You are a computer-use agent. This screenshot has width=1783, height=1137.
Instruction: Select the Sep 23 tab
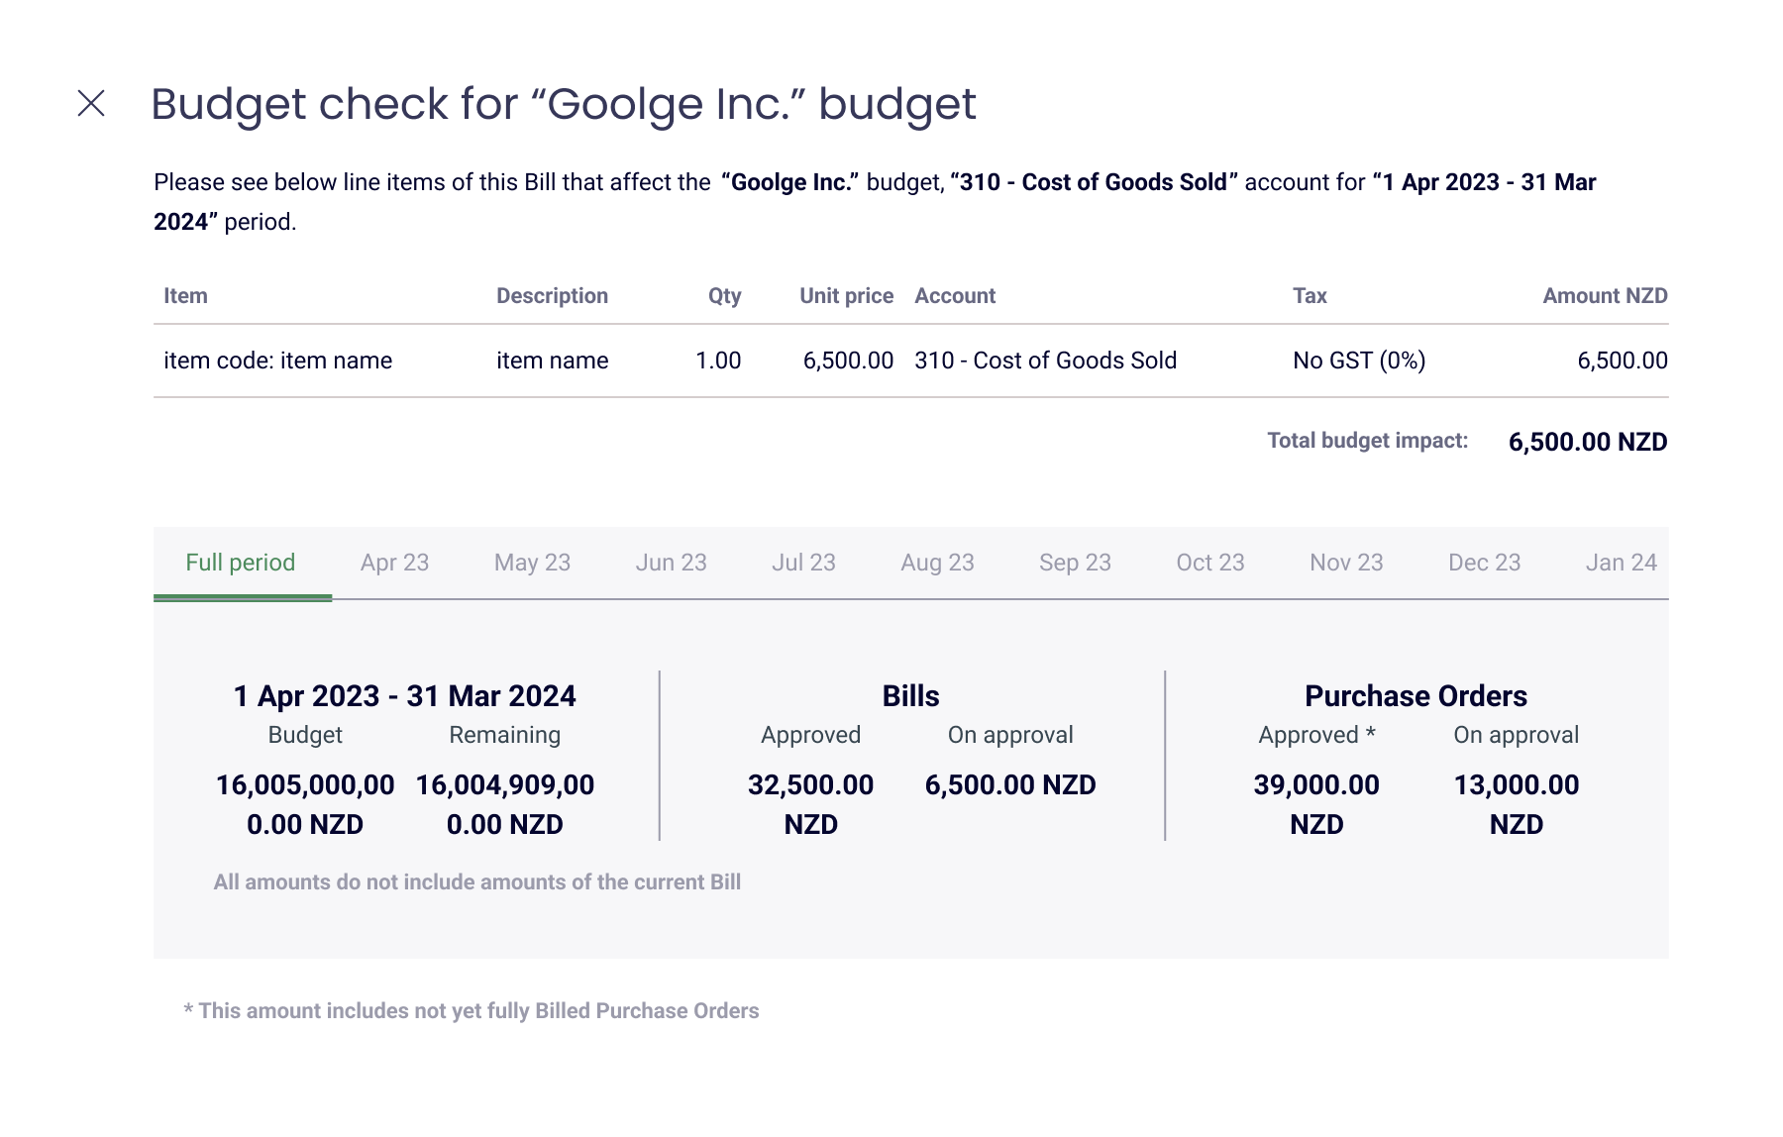coord(1075,563)
